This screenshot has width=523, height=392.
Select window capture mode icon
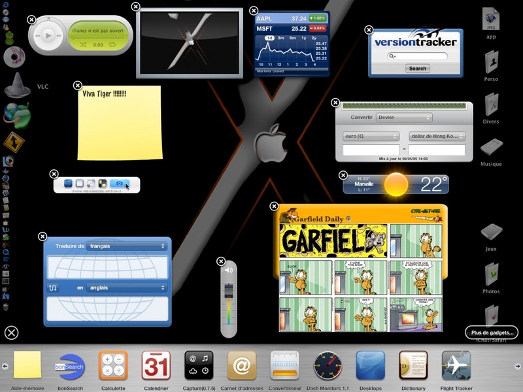79,184
